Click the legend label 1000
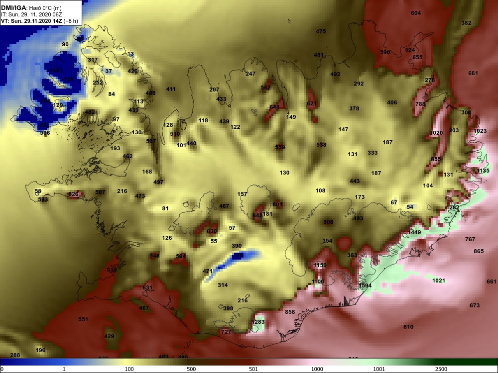 point(317,369)
